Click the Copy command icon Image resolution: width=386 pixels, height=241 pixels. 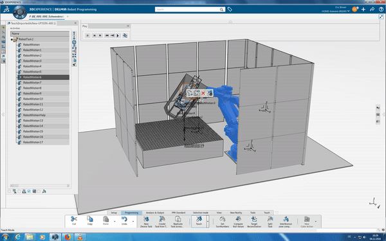click(x=90, y=219)
